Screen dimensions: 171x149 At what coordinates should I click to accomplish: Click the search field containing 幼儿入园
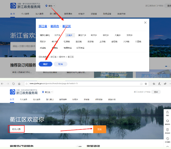click(51, 129)
